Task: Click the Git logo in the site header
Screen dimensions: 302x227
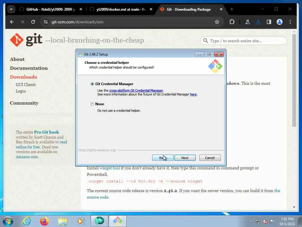Action: click(x=26, y=40)
